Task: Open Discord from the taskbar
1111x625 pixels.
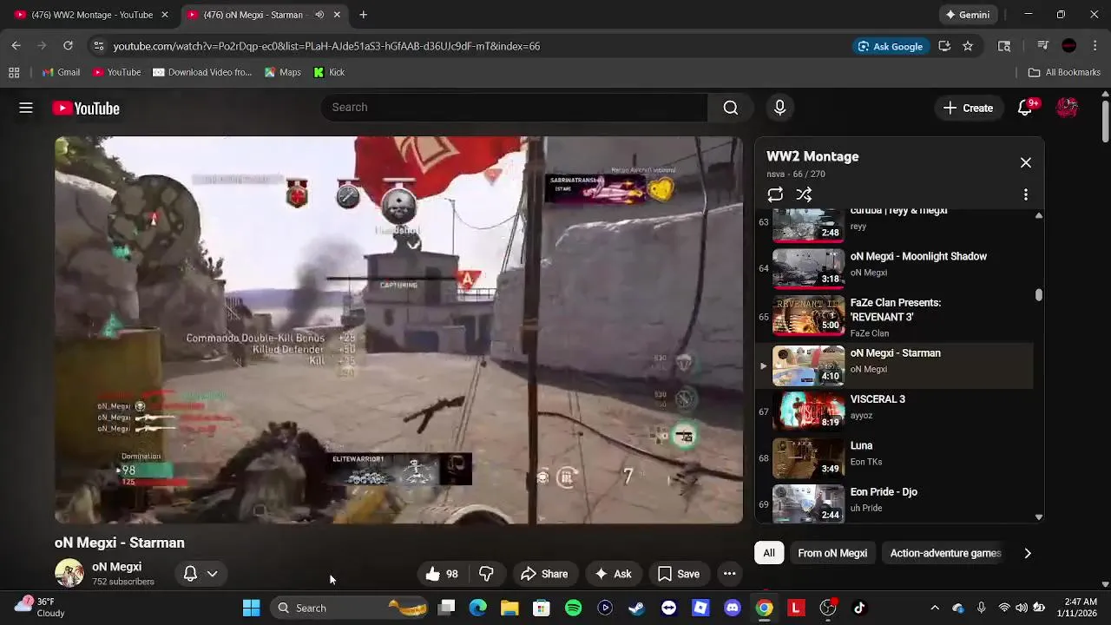Action: pyautogui.click(x=732, y=608)
